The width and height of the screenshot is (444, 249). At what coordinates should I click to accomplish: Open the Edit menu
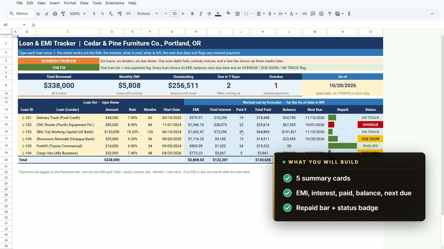coord(30,3)
